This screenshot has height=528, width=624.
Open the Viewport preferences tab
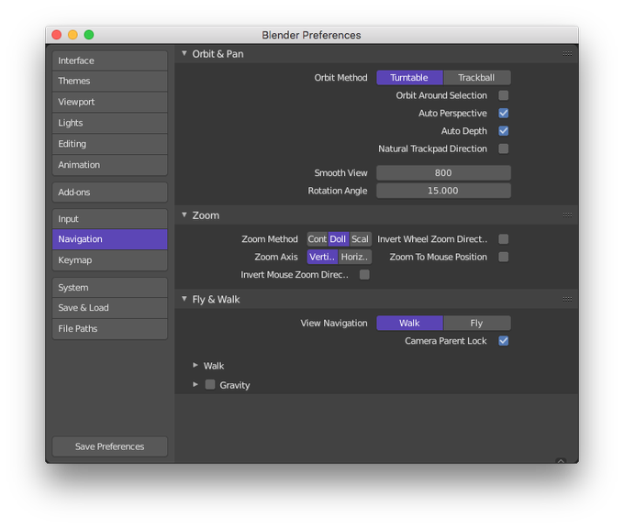[x=110, y=102]
